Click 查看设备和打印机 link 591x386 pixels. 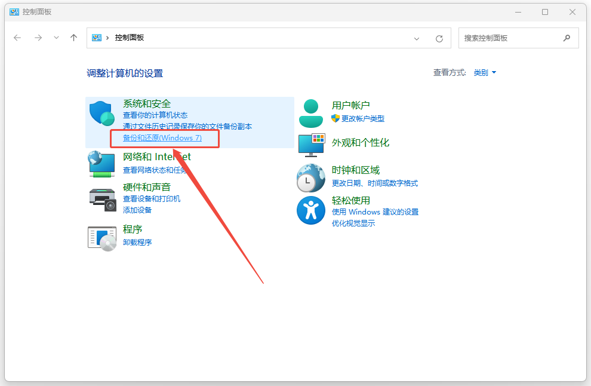[x=152, y=199]
